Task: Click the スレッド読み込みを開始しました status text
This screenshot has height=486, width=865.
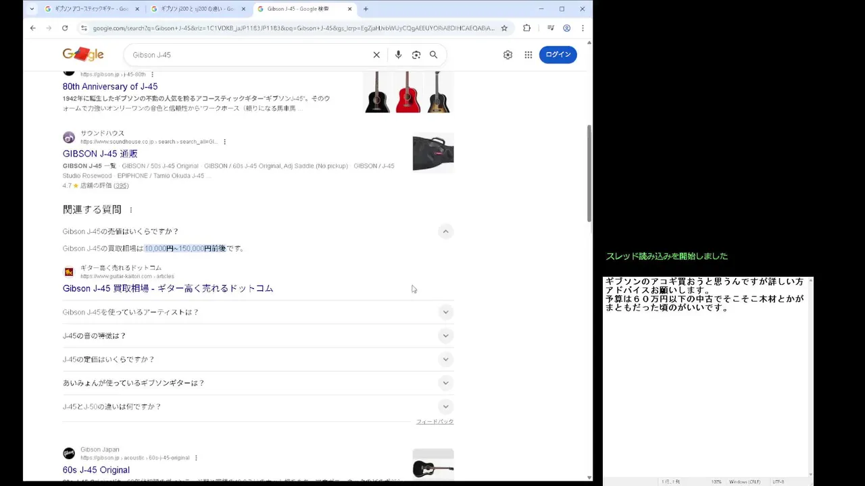Action: 667,256
